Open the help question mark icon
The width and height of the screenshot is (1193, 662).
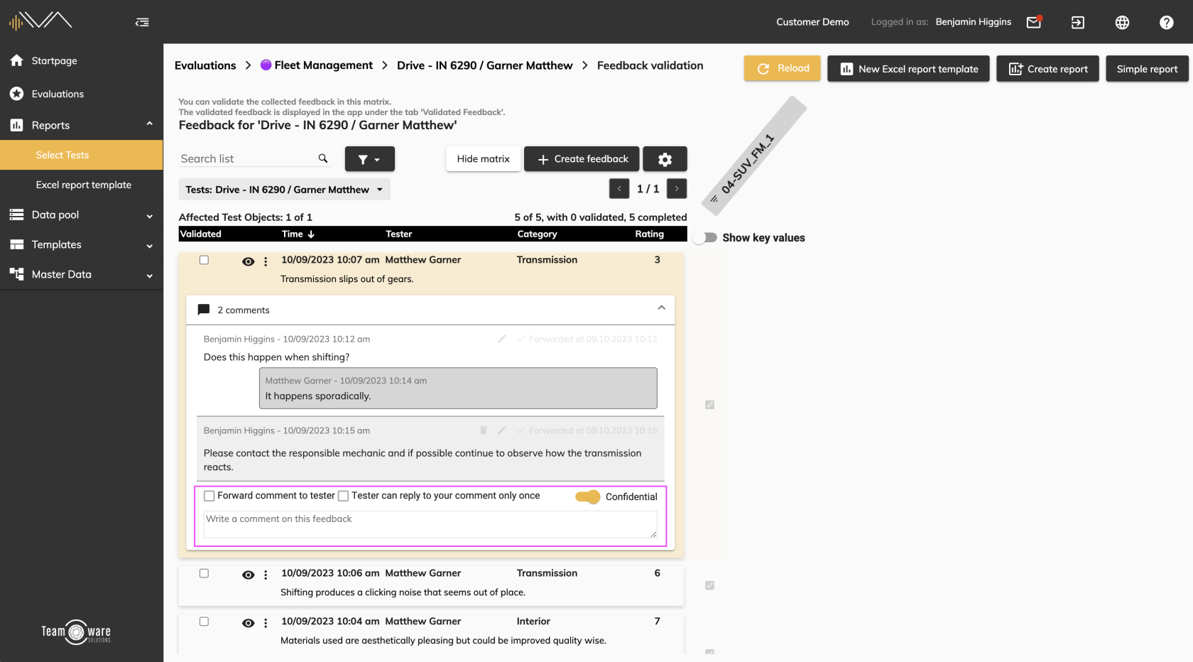click(1166, 23)
